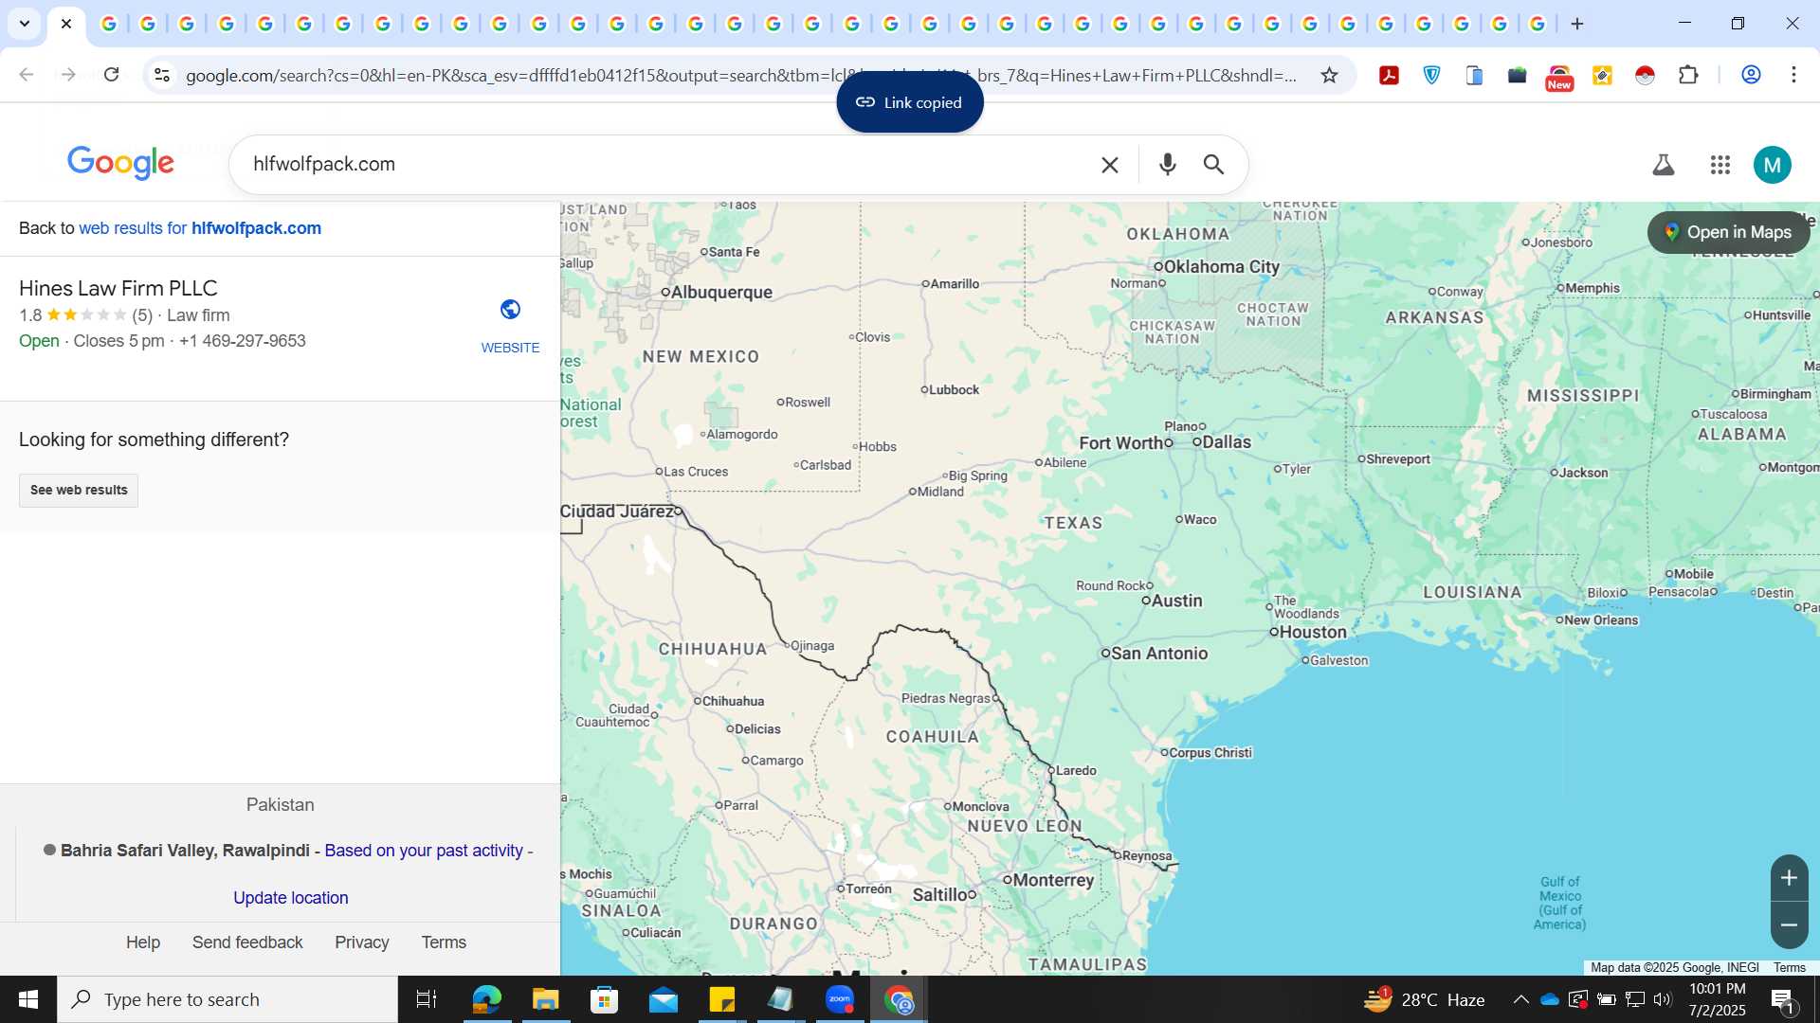
Task: Click Windows taskbar search box
Action: click(227, 999)
